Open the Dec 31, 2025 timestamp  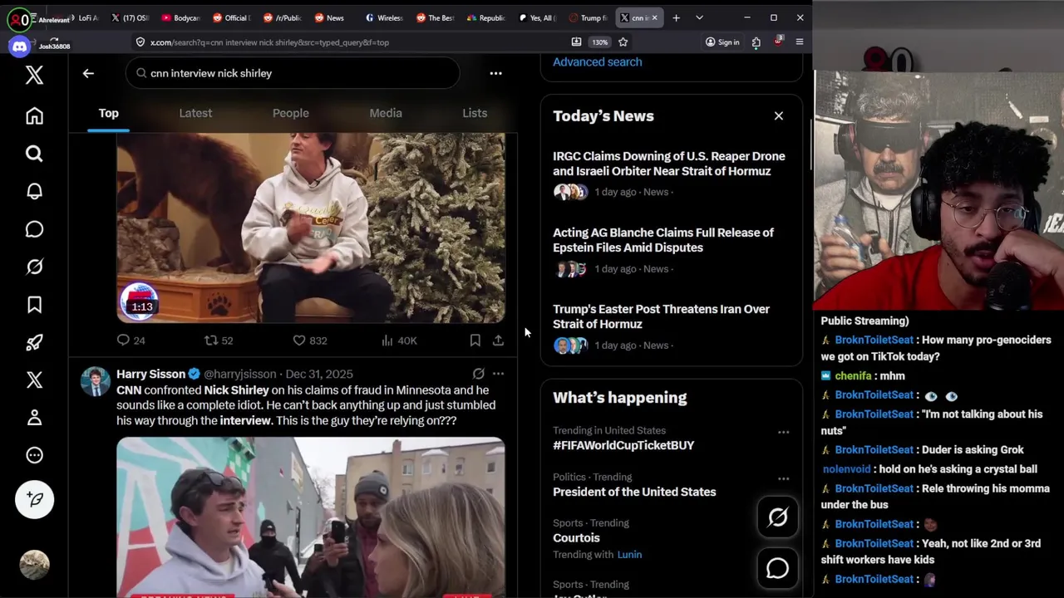[319, 374]
